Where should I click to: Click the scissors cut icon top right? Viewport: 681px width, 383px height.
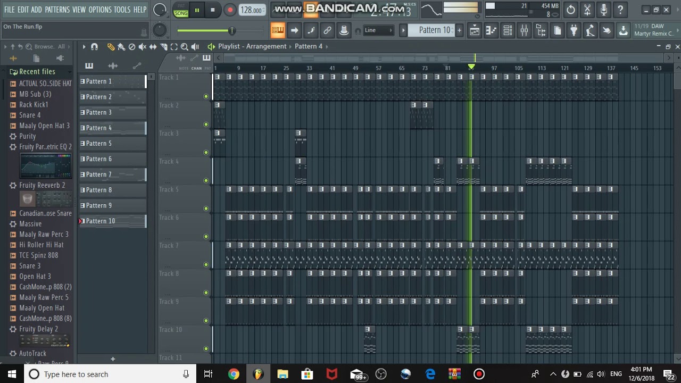pyautogui.click(x=587, y=10)
